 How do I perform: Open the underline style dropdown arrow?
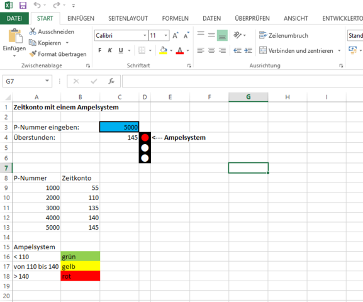(129, 50)
